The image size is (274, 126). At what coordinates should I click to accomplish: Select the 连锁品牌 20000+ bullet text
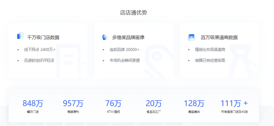pyautogui.click(x=124, y=50)
